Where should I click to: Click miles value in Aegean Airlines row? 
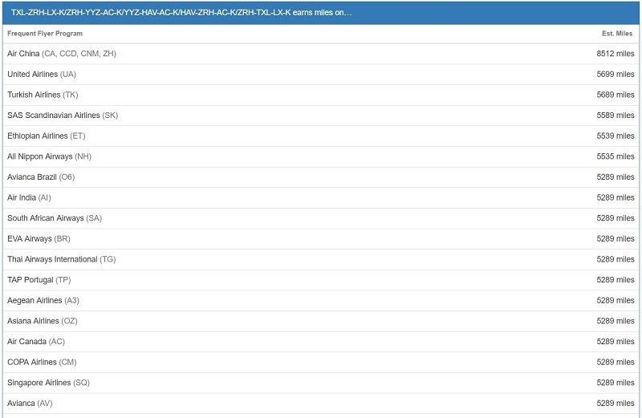(616, 301)
